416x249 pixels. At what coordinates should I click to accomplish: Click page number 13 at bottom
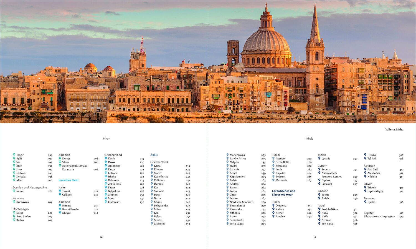[x=314, y=237]
